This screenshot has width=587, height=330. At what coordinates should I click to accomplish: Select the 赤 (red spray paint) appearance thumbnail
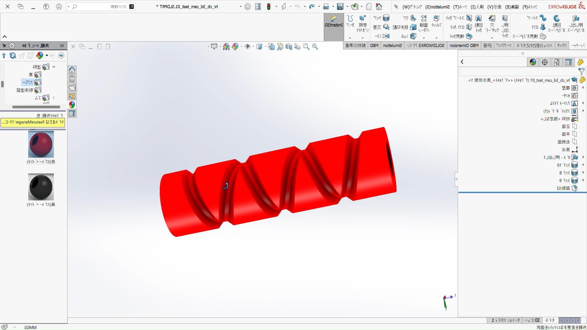[x=41, y=144]
